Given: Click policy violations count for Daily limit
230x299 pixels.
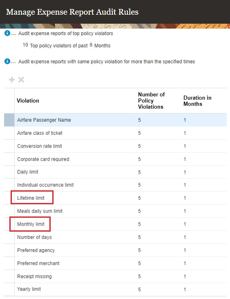Looking at the screenshot, I should point(139,172).
